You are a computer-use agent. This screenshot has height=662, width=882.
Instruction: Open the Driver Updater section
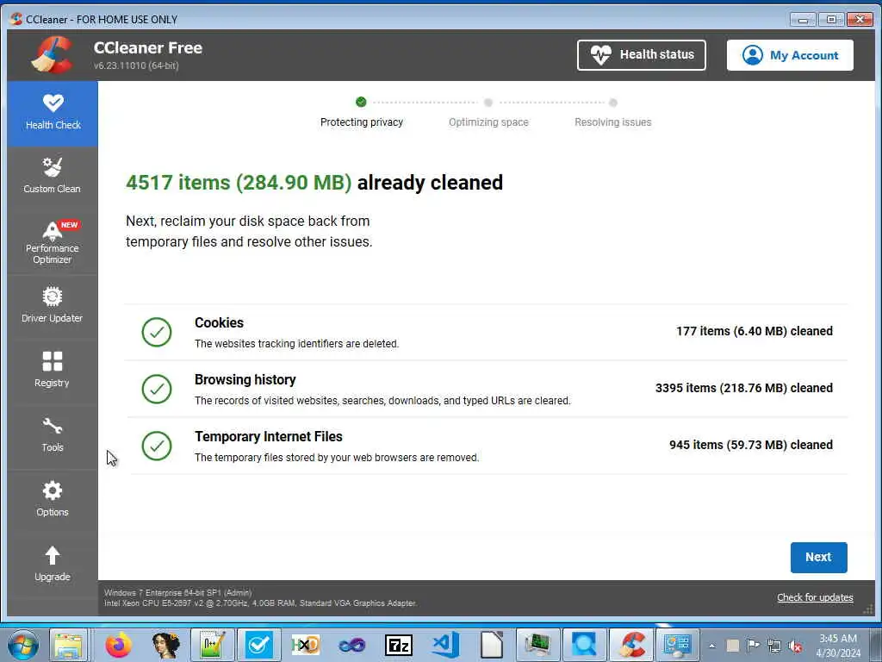pos(53,308)
